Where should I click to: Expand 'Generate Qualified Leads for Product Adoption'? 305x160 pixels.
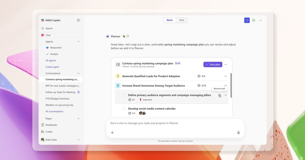tap(225, 76)
